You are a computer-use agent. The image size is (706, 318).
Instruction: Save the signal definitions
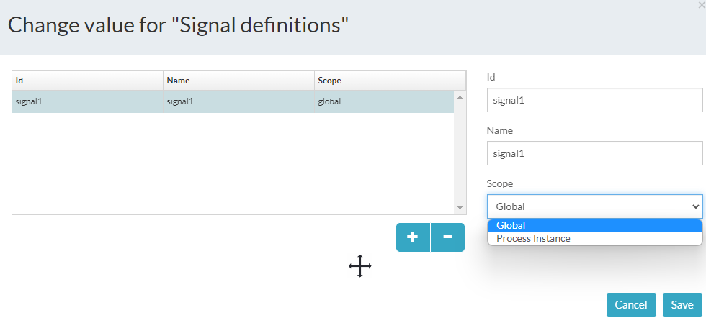(x=682, y=304)
